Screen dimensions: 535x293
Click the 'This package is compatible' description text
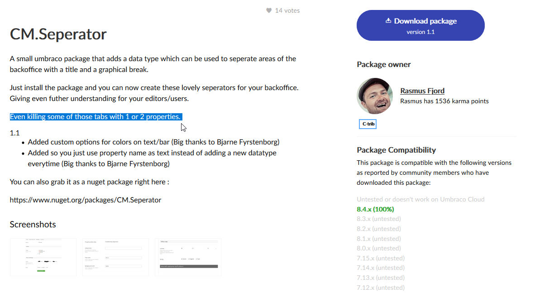coord(434,173)
